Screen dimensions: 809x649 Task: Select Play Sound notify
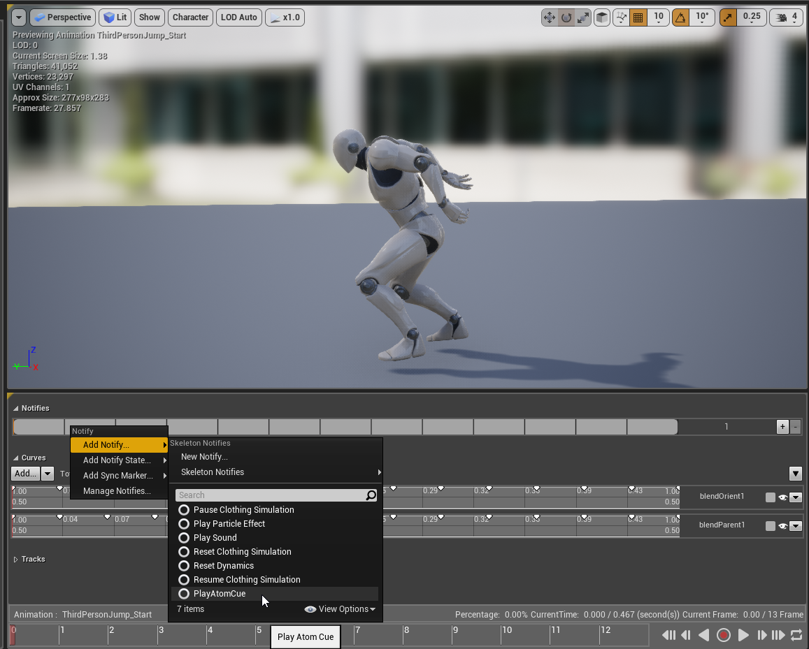click(x=275, y=538)
